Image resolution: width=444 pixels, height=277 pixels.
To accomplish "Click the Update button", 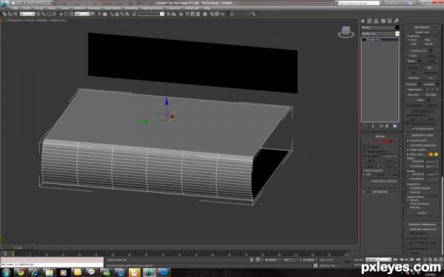I will (422, 213).
